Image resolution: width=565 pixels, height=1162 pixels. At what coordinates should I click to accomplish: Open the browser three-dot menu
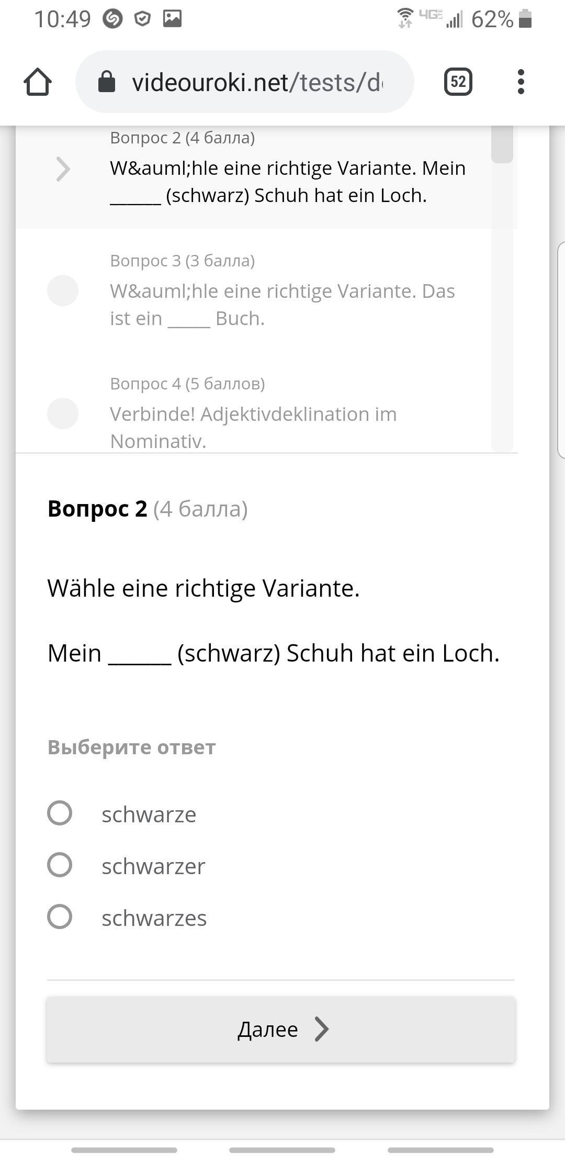pyautogui.click(x=521, y=82)
